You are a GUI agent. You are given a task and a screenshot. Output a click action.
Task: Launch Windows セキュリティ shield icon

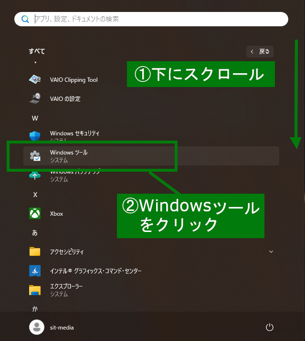pyautogui.click(x=35, y=136)
